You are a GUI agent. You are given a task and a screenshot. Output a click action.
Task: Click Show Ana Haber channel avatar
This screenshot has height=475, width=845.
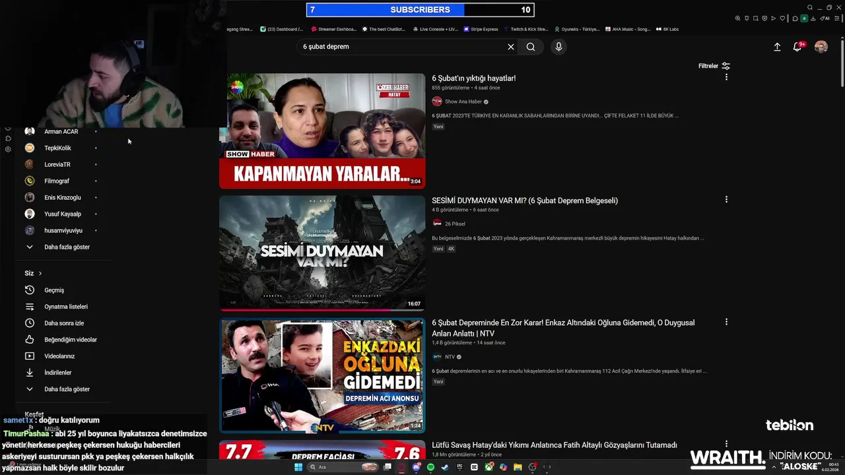pyautogui.click(x=437, y=102)
